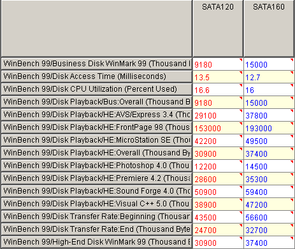Click the 49500 MicroStation SE value
Viewport: 295px width, 249px height.
point(269,140)
